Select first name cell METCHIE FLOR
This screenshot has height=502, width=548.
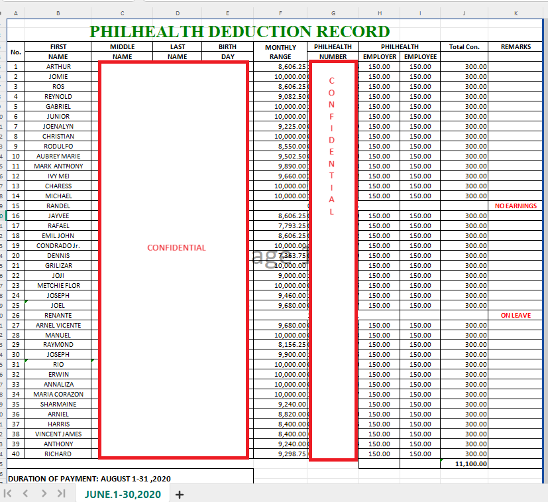(x=58, y=285)
